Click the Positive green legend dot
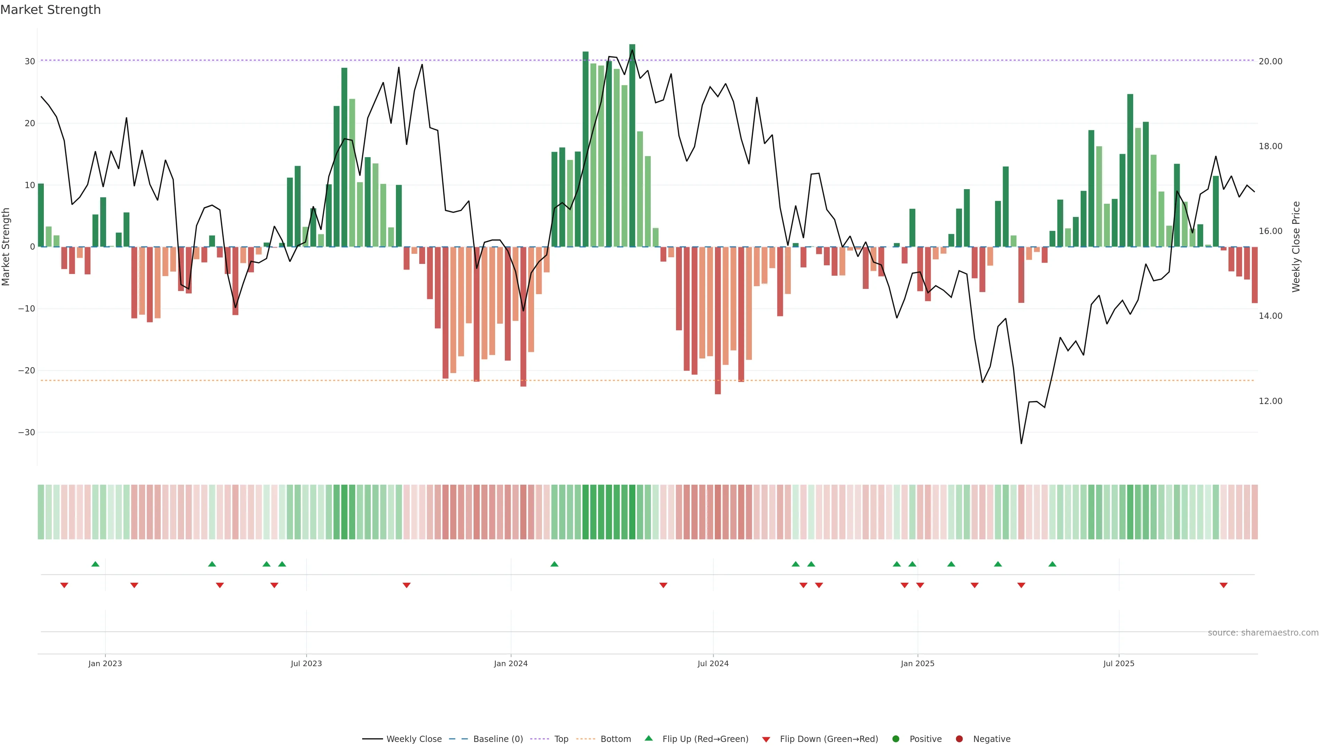1336x751 pixels. tap(896, 738)
